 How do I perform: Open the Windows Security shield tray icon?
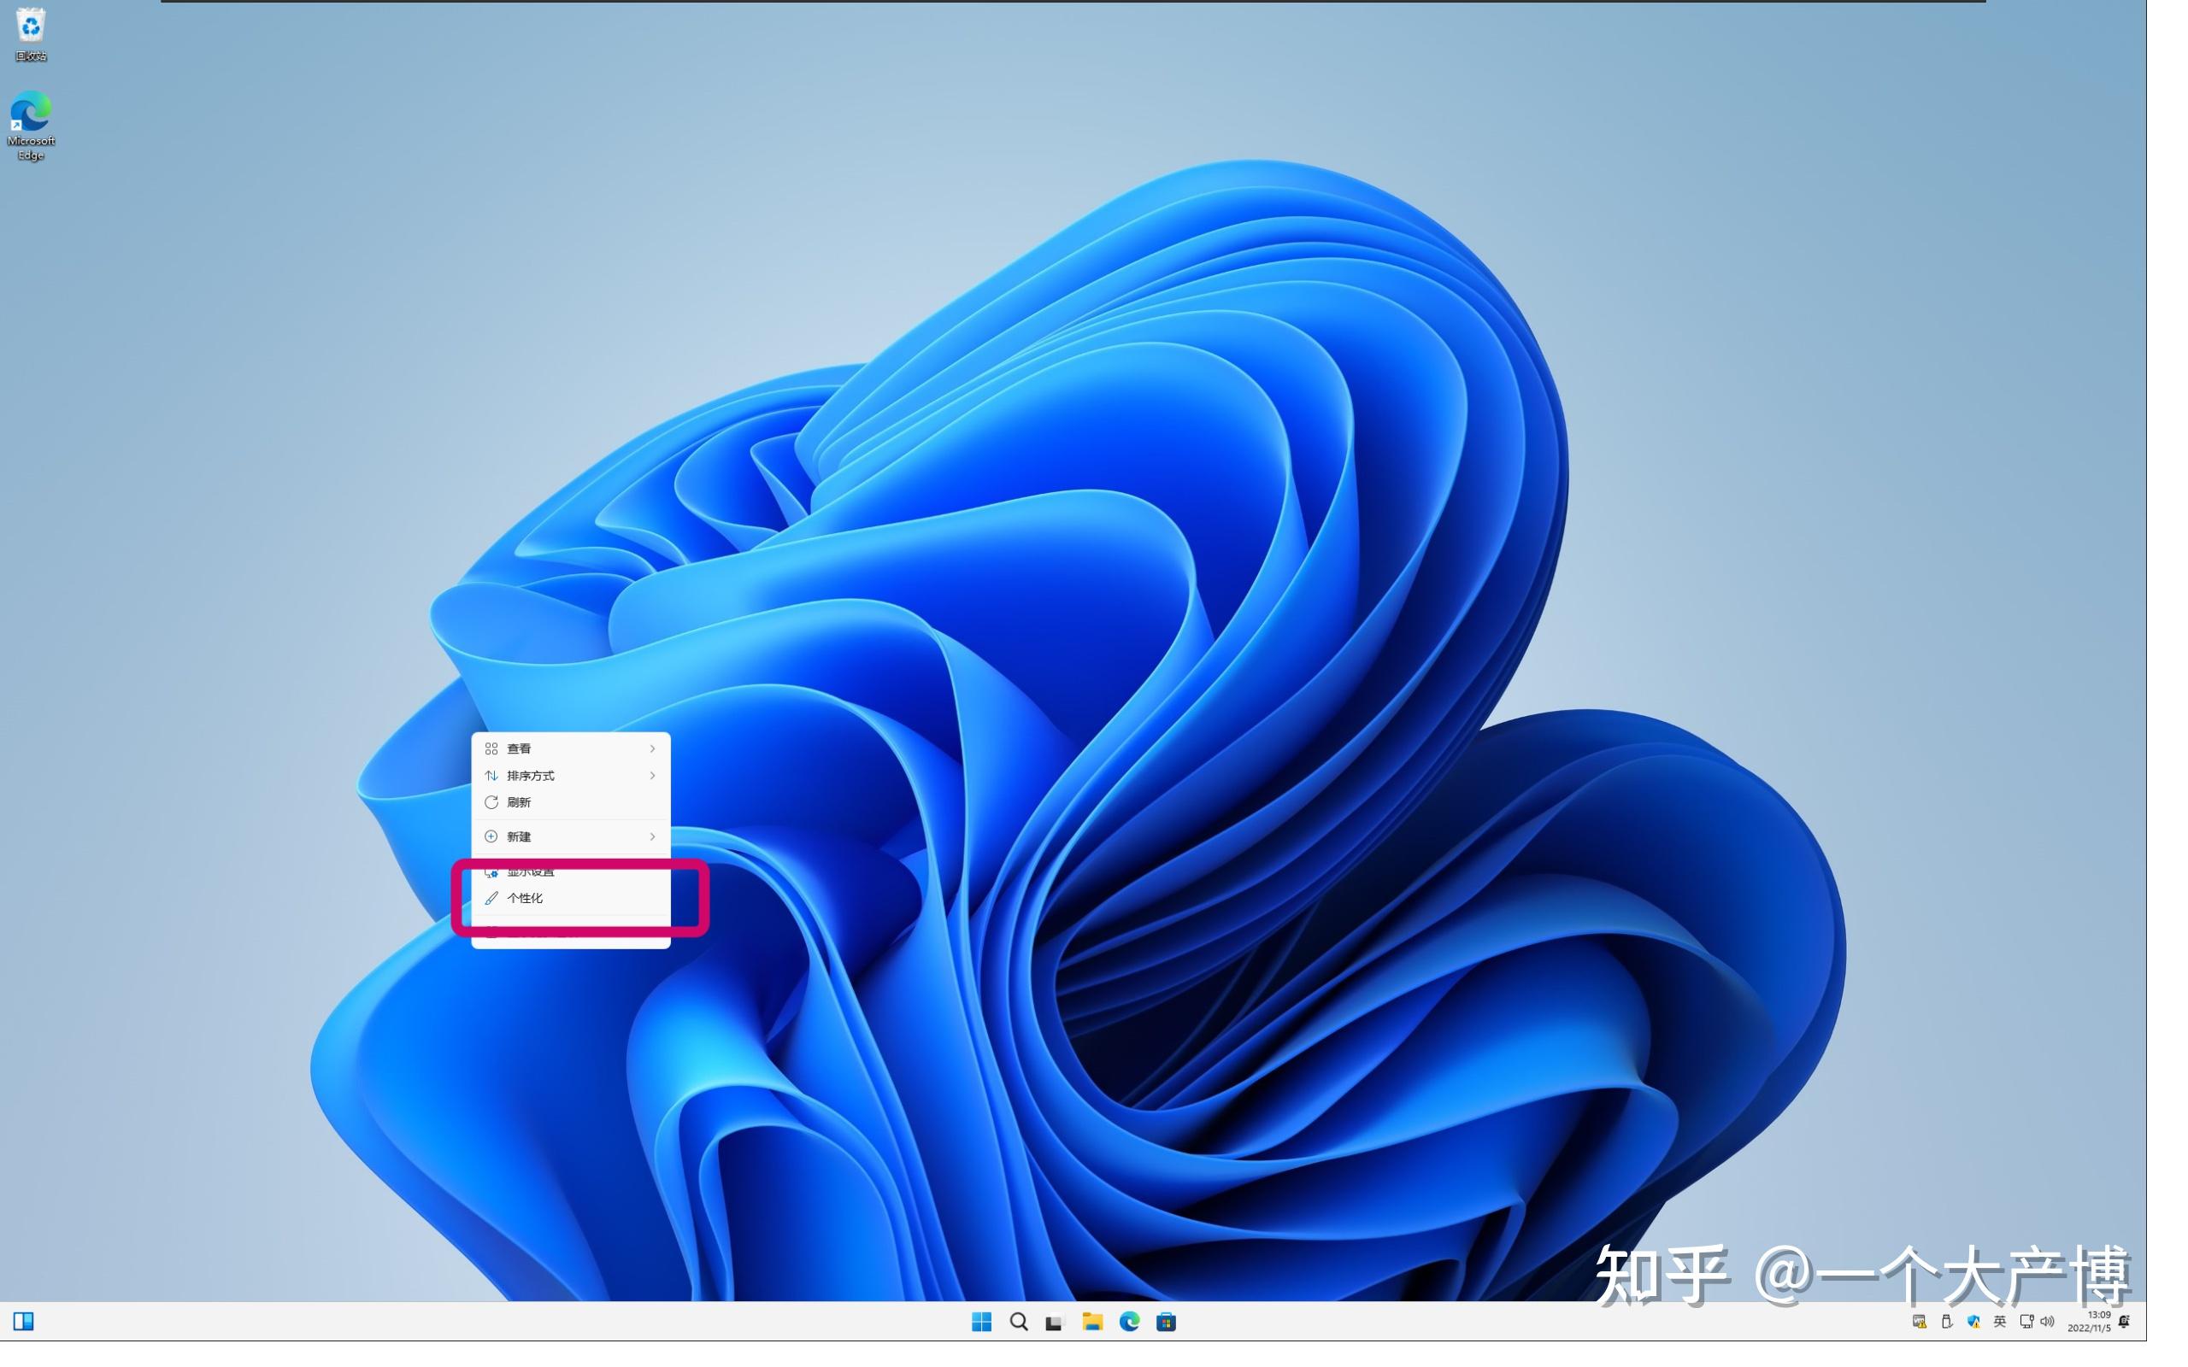click(1973, 1322)
